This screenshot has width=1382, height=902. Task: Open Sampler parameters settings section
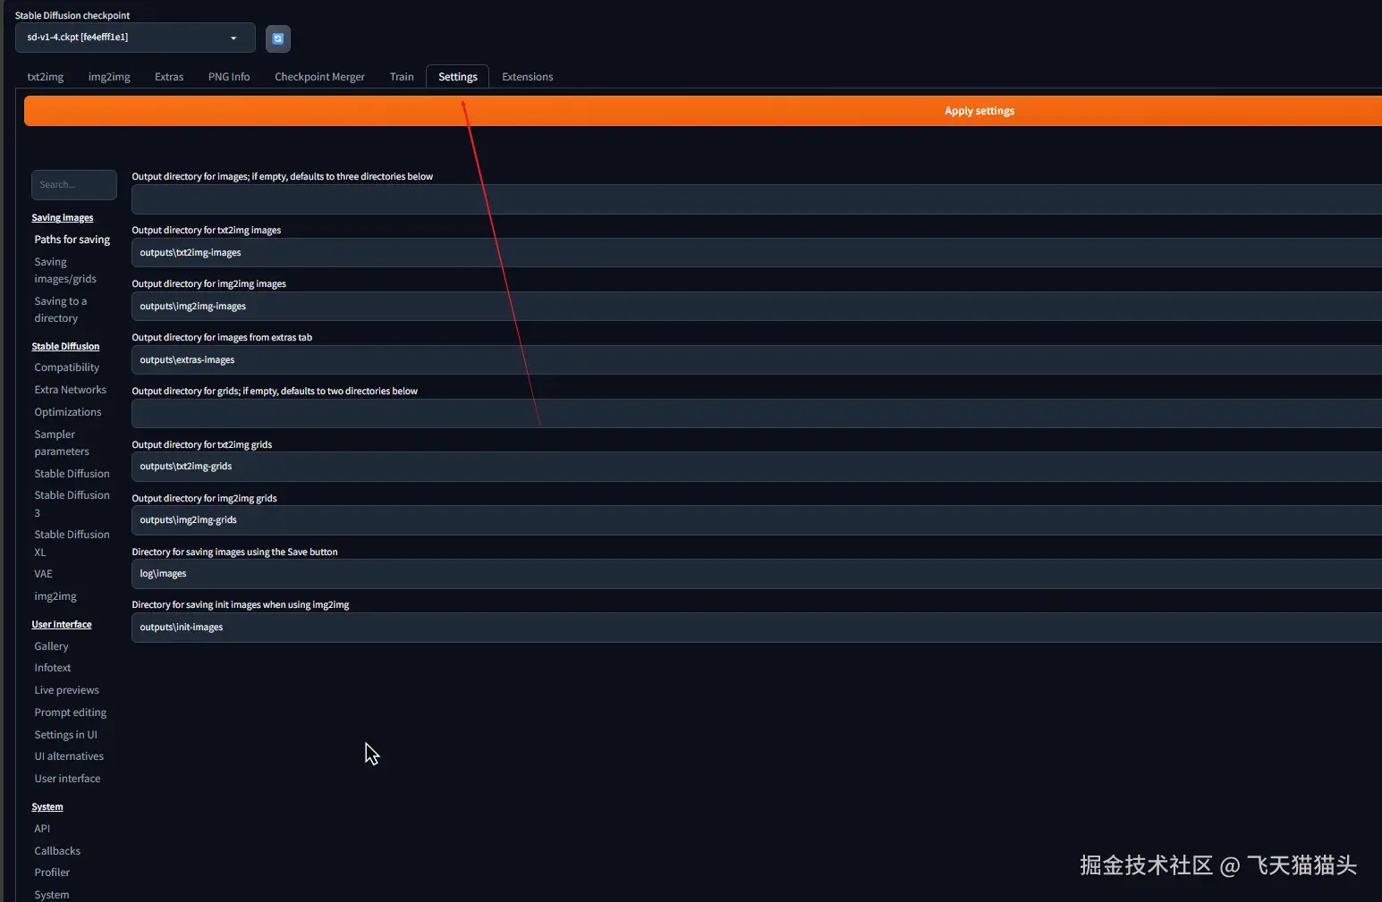pyautogui.click(x=62, y=443)
